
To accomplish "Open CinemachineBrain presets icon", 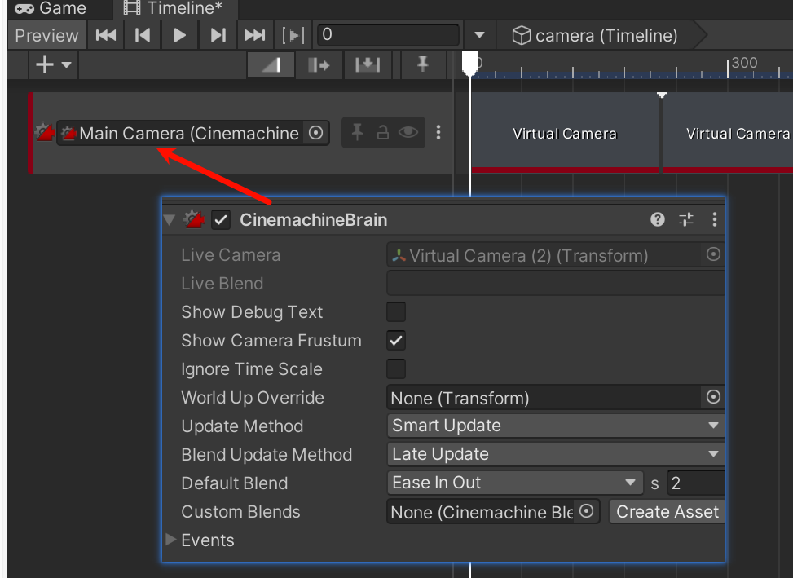I will click(x=686, y=219).
